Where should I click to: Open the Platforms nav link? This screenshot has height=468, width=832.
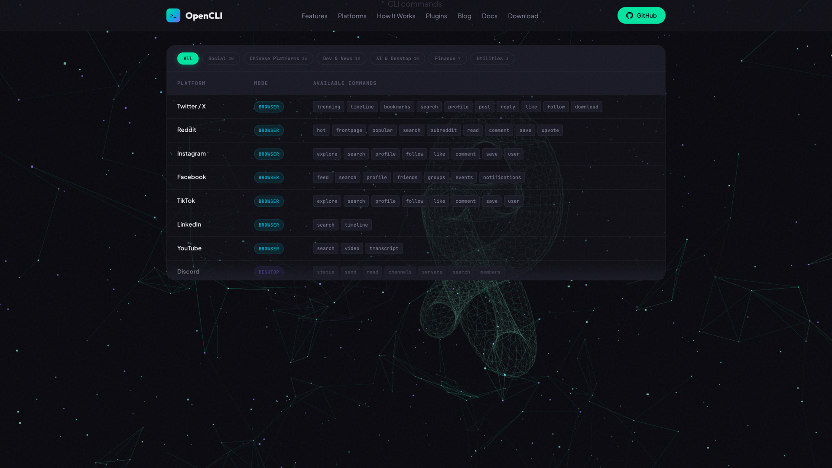(x=352, y=16)
